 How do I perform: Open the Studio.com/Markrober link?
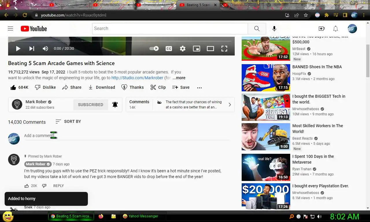click(x=137, y=78)
